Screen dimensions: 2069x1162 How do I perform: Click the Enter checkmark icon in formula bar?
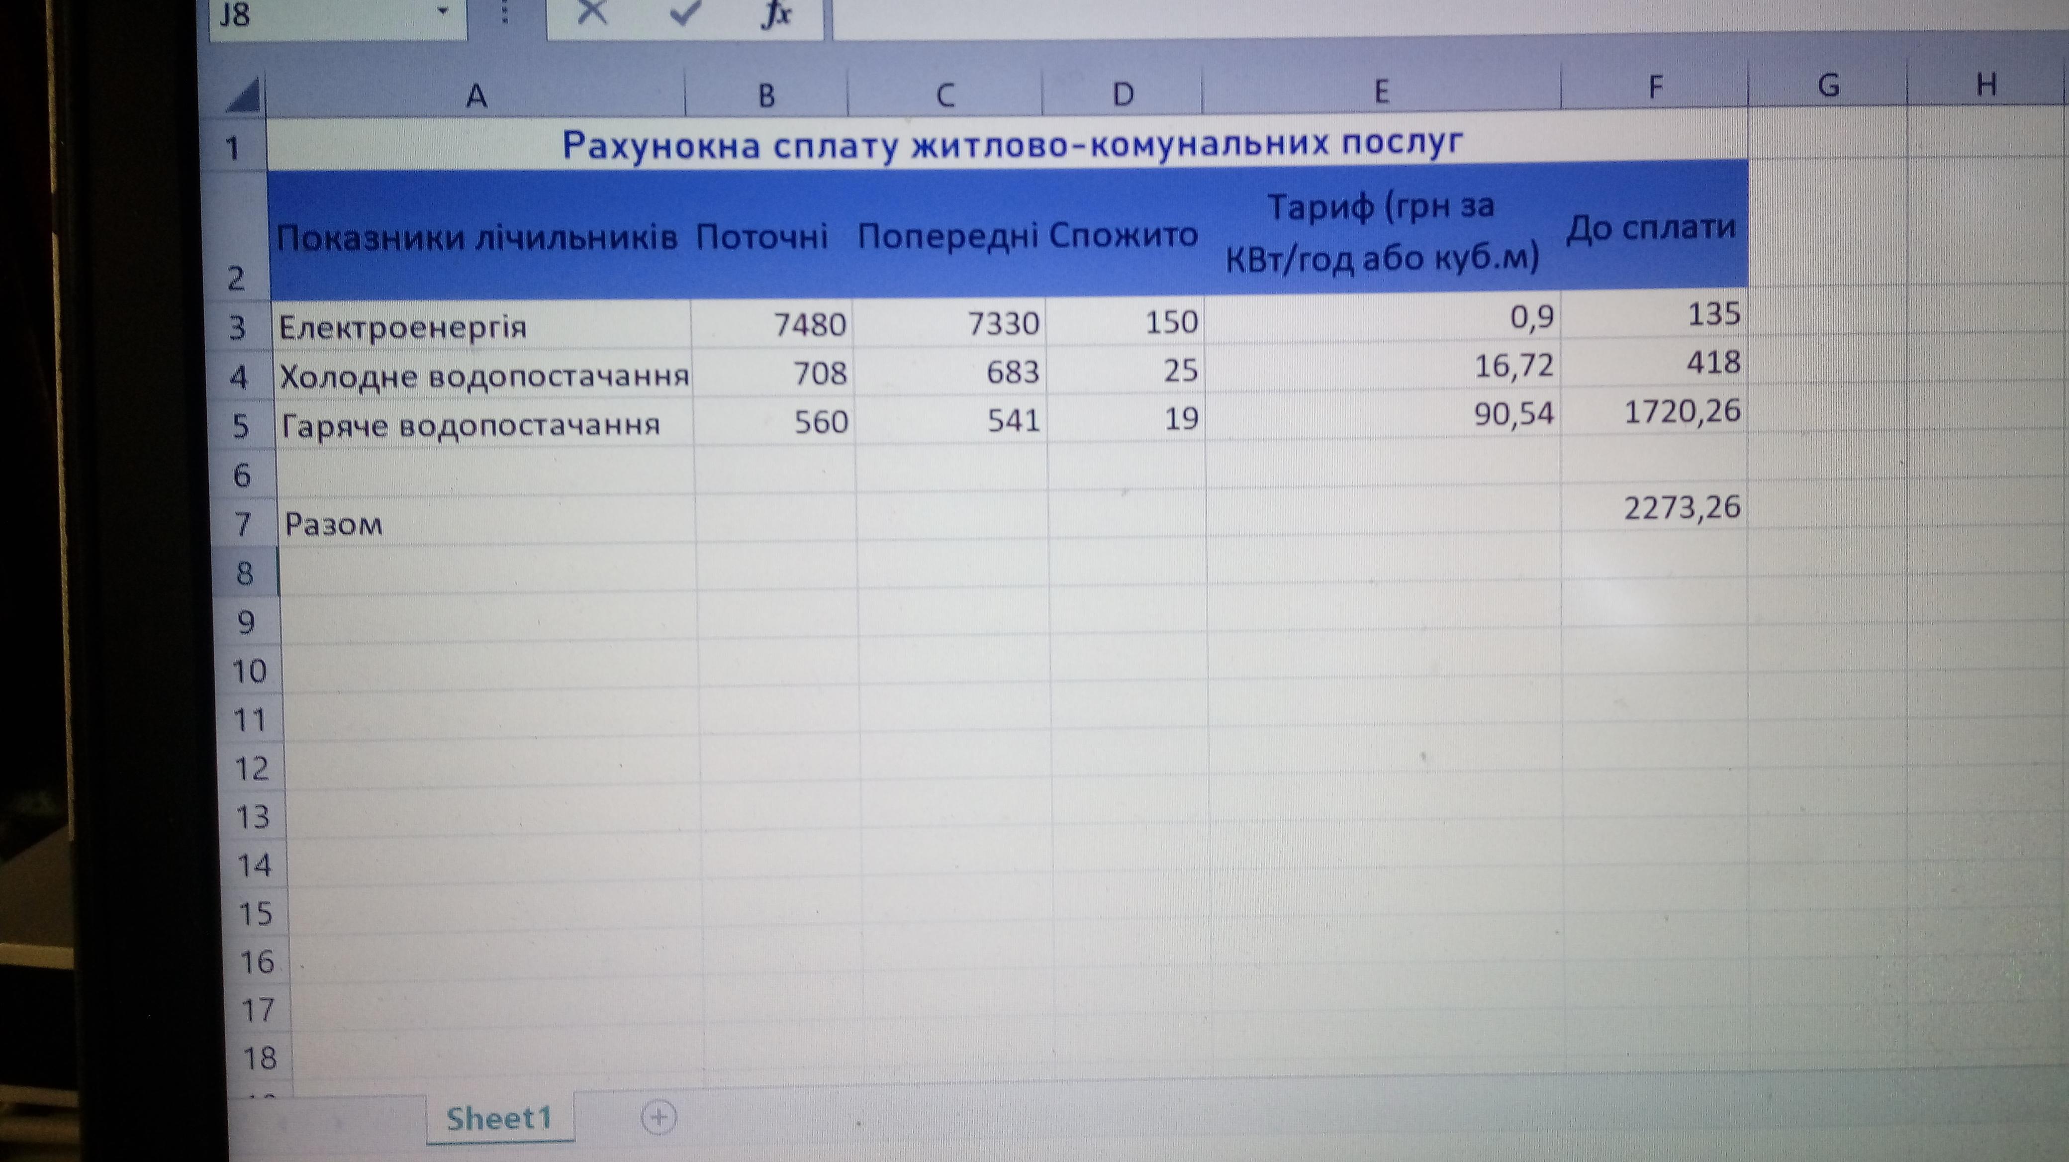click(684, 11)
